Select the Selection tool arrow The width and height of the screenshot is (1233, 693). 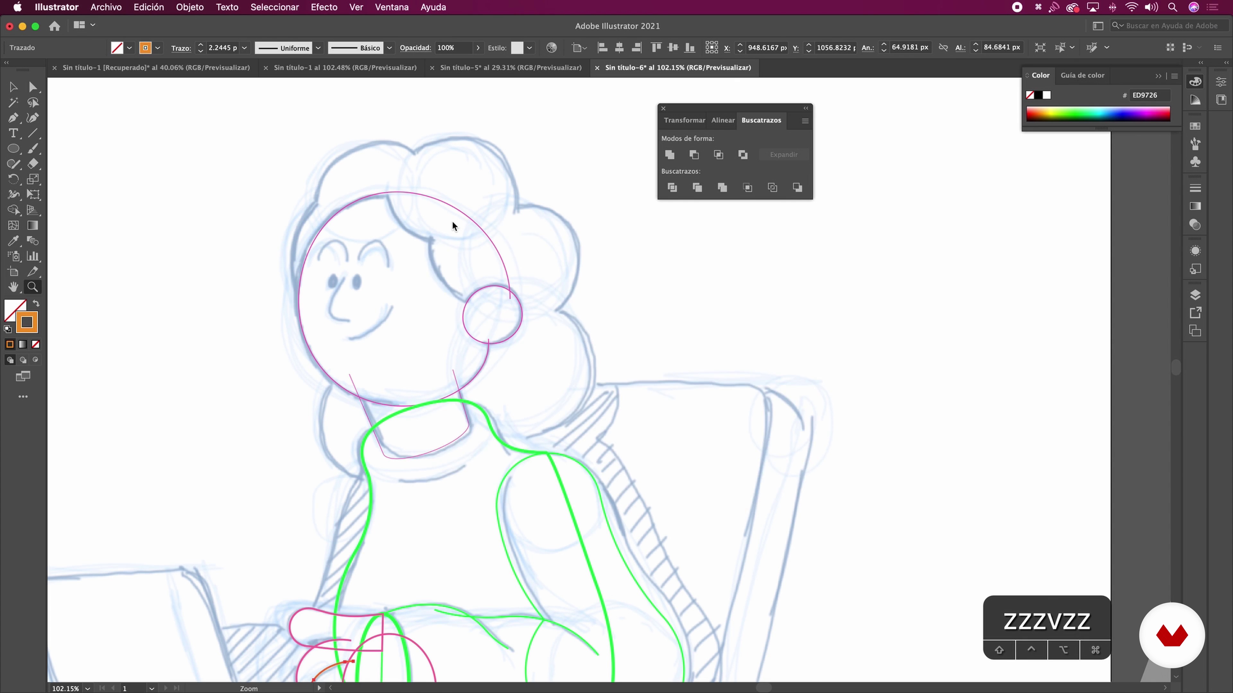[13, 87]
